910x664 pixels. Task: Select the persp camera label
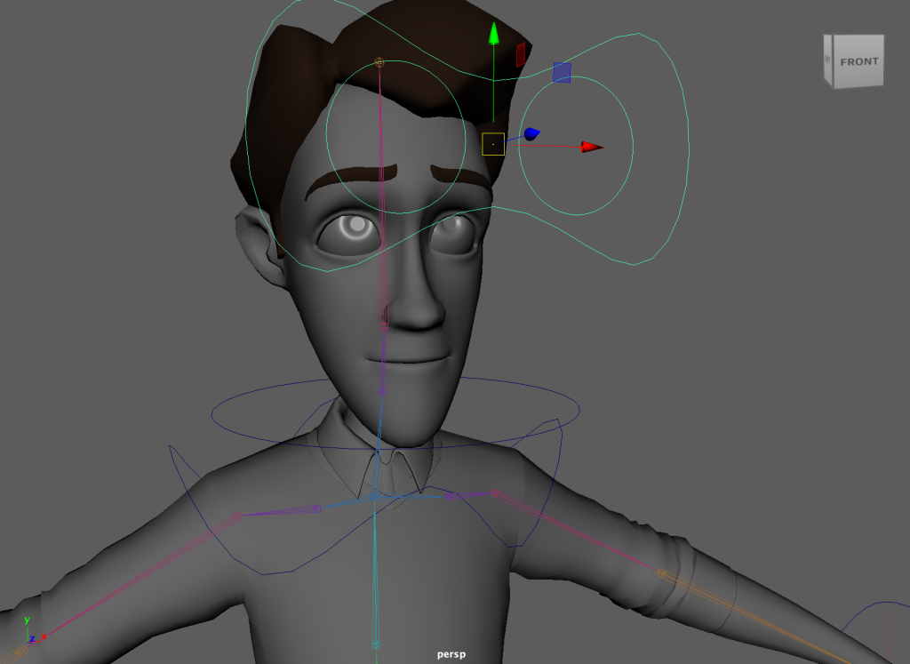point(451,654)
